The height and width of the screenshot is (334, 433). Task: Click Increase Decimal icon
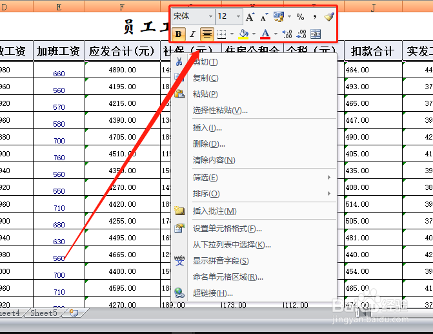tap(287, 34)
